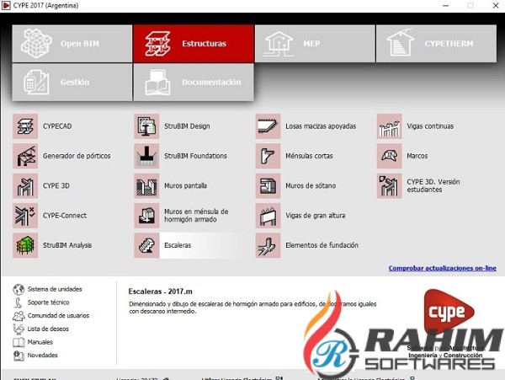Click the StruBIM Foundations icon

pyautogui.click(x=146, y=156)
